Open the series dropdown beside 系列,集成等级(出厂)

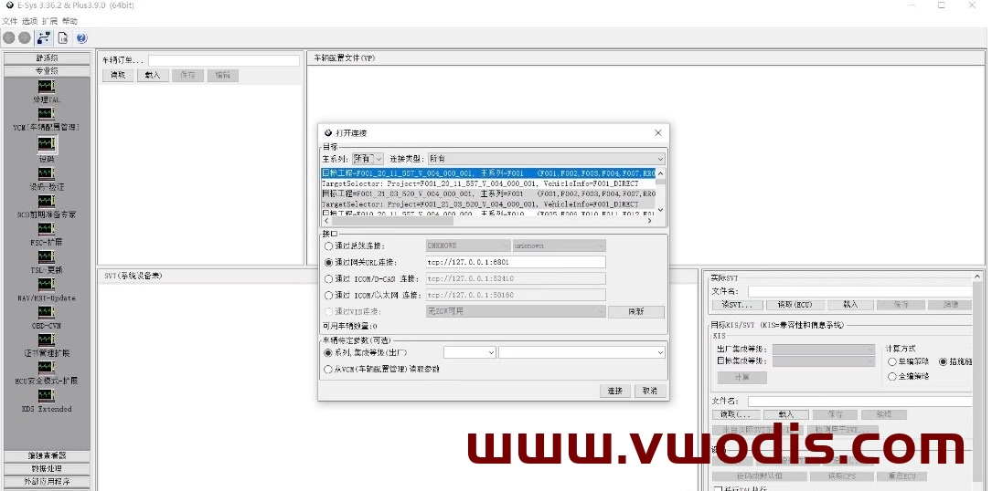click(469, 352)
